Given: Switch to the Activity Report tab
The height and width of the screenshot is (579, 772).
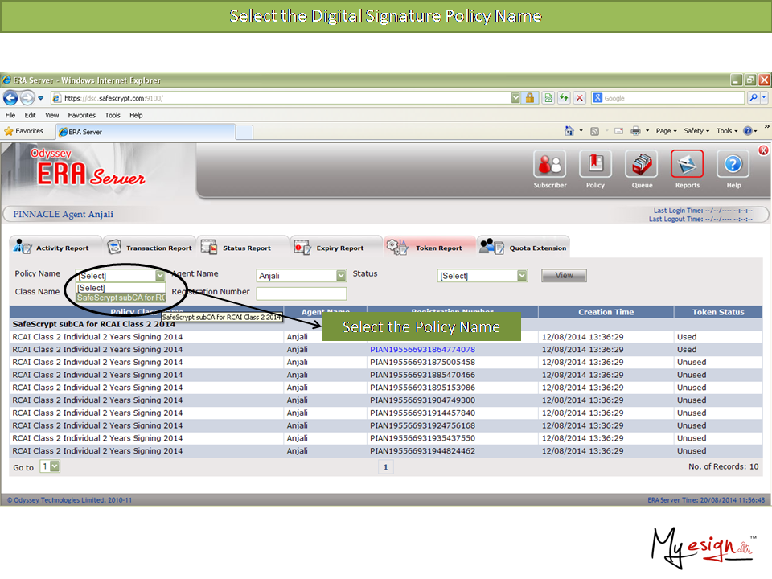Looking at the screenshot, I should (x=55, y=248).
